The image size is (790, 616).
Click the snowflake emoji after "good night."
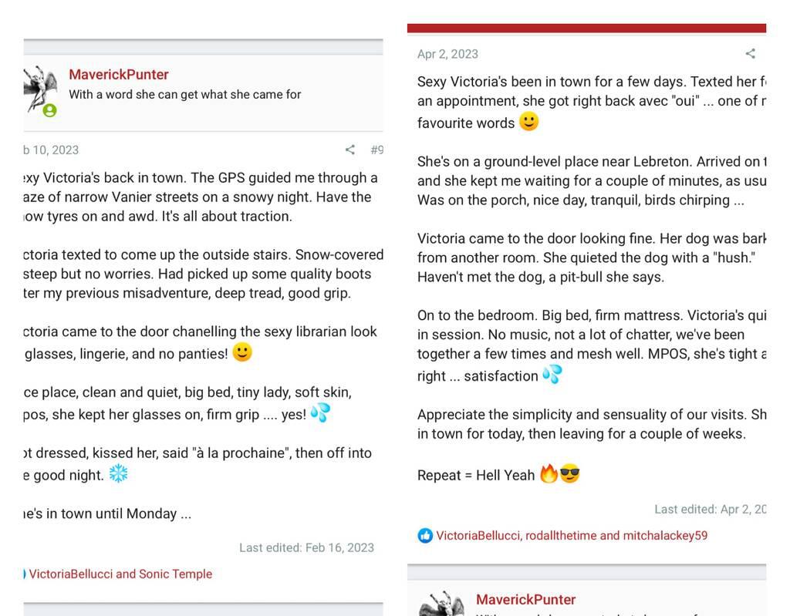click(x=118, y=474)
